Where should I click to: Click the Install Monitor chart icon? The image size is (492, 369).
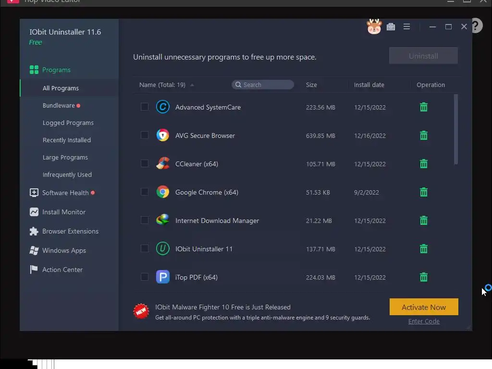tap(34, 212)
